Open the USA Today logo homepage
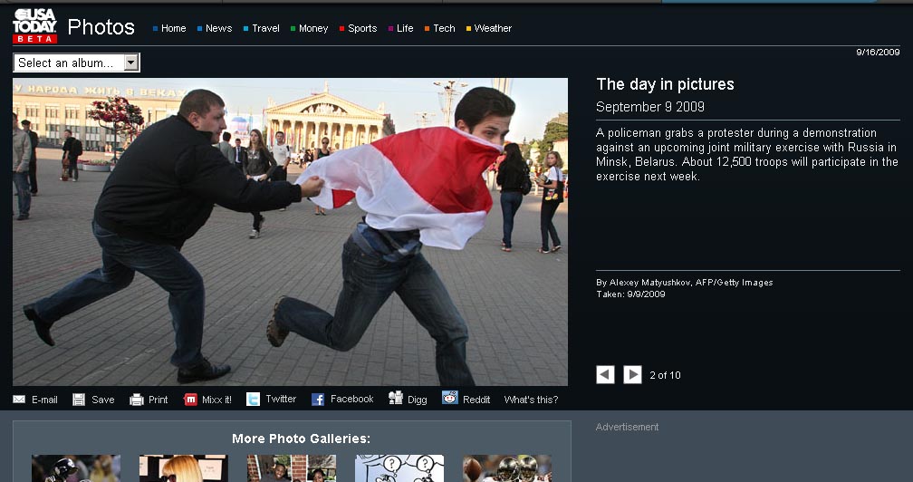 pos(35,25)
